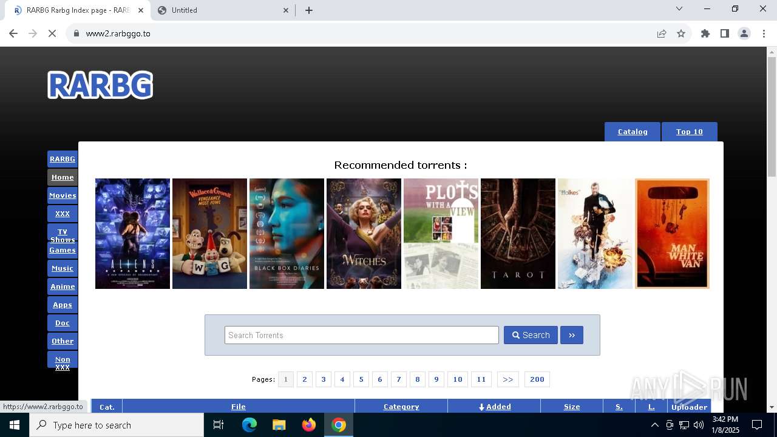Viewport: 777px width, 437px height.
Task: Browse the Movies category
Action: (63, 195)
